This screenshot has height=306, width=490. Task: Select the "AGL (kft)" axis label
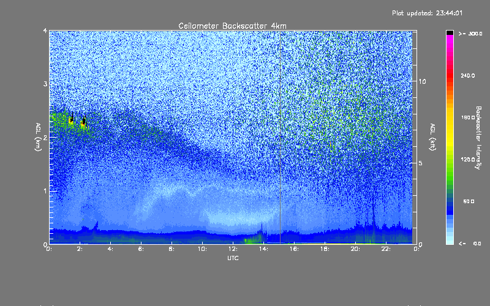click(x=432, y=137)
